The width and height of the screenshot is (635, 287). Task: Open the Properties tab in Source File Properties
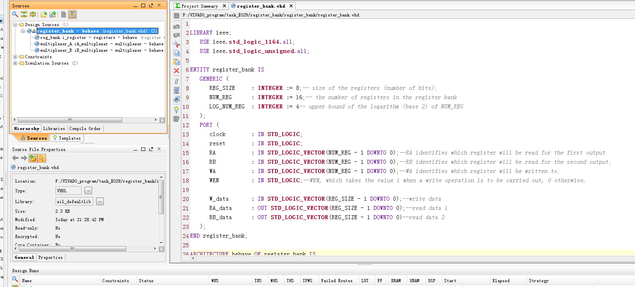(x=50, y=257)
